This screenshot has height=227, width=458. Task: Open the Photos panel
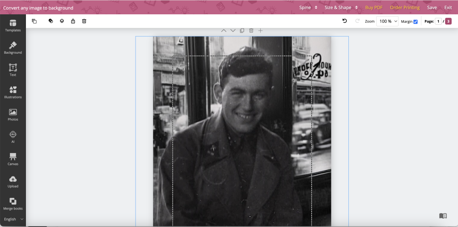13,114
